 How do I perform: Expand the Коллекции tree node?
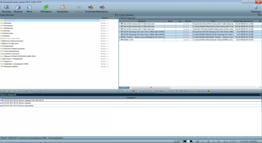click(1, 26)
